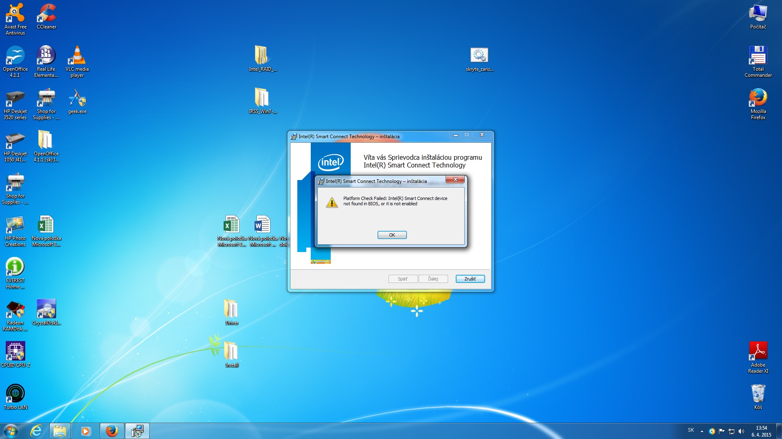Open the CCleaner desktop shortcut
The image size is (782, 439).
tap(46, 14)
